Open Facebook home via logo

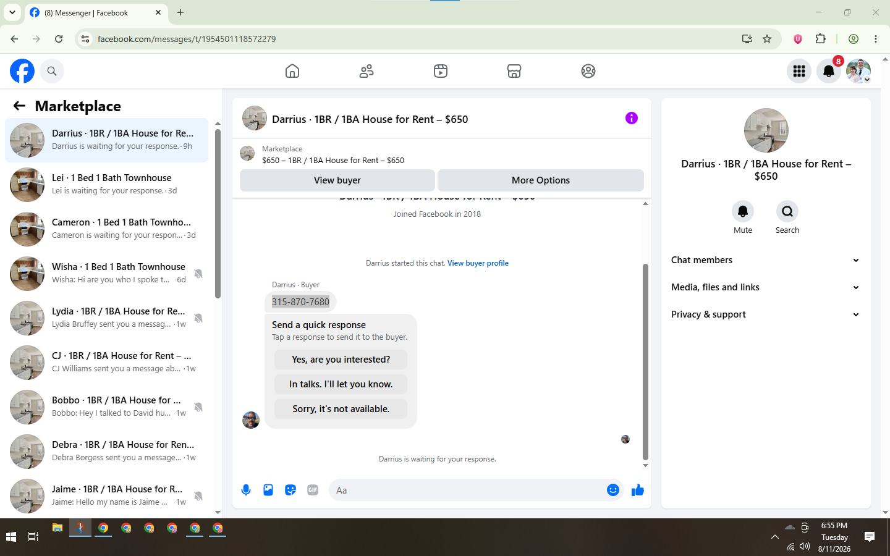point(22,71)
